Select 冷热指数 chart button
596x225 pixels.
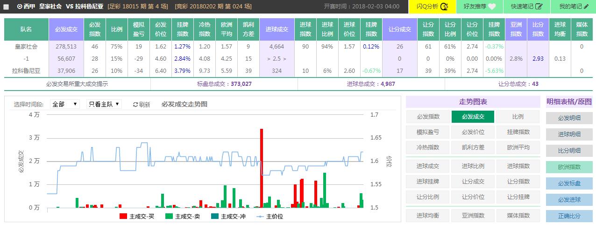click(x=427, y=147)
